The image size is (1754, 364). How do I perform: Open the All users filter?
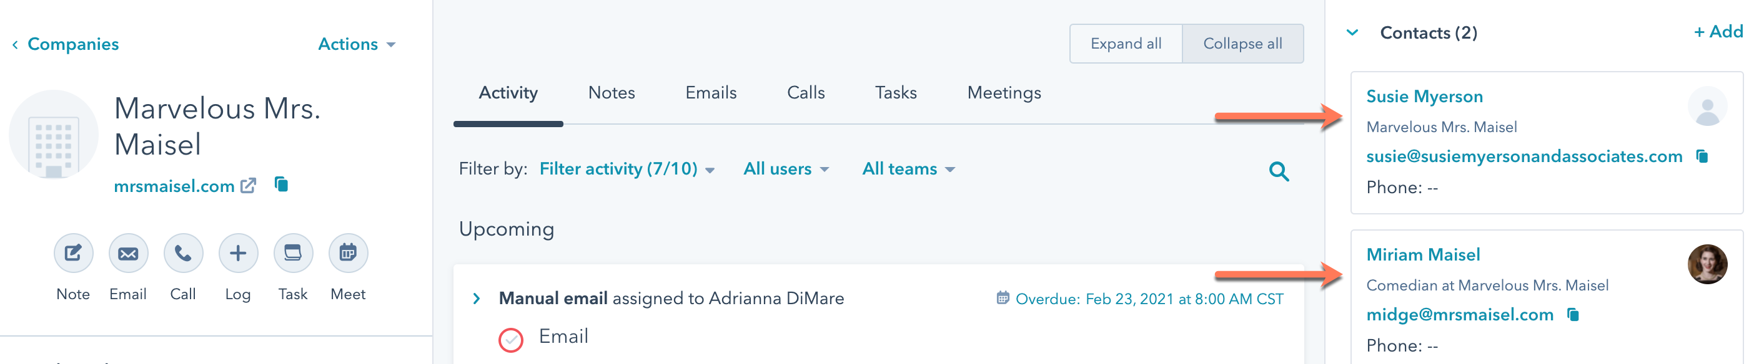click(786, 168)
